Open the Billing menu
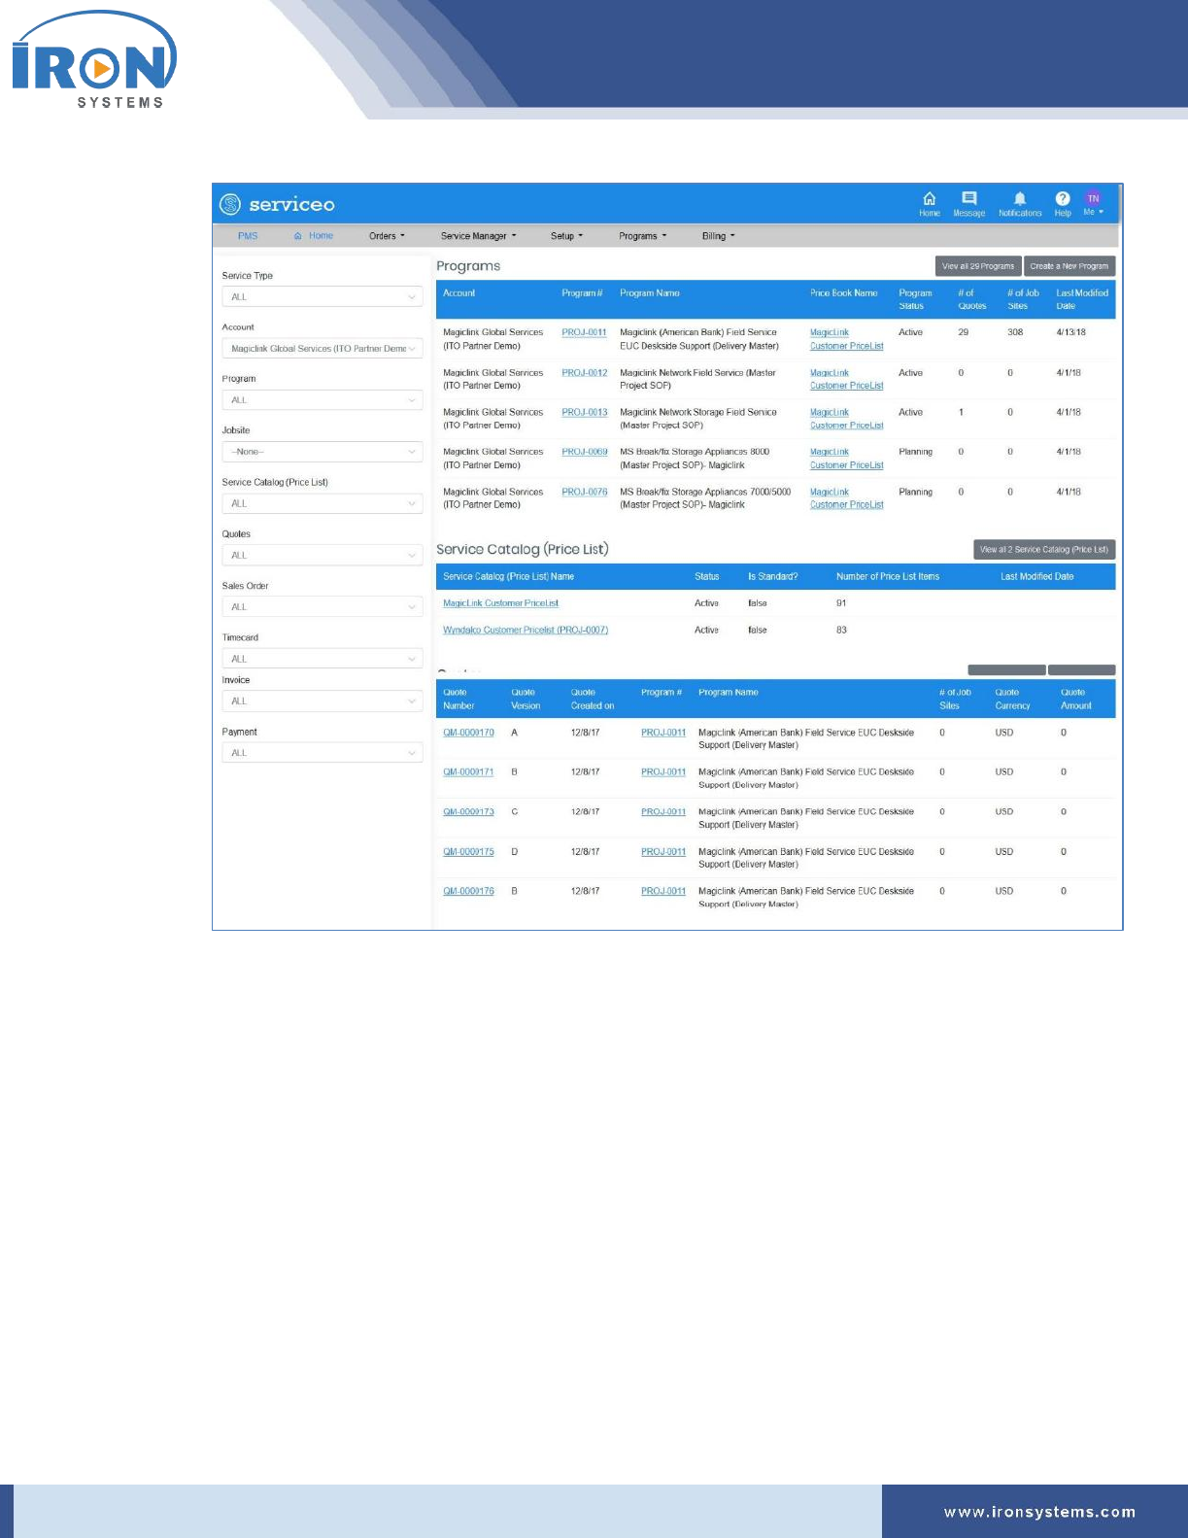 click(x=718, y=236)
